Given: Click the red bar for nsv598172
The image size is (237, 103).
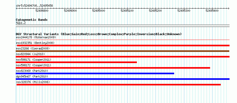Looking at the screenshot, I should pyautogui.click(x=113, y=68).
